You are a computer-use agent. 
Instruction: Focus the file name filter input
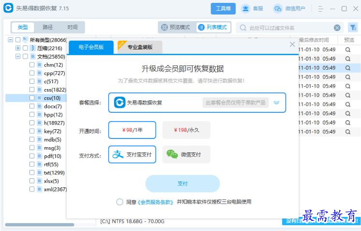(290, 28)
